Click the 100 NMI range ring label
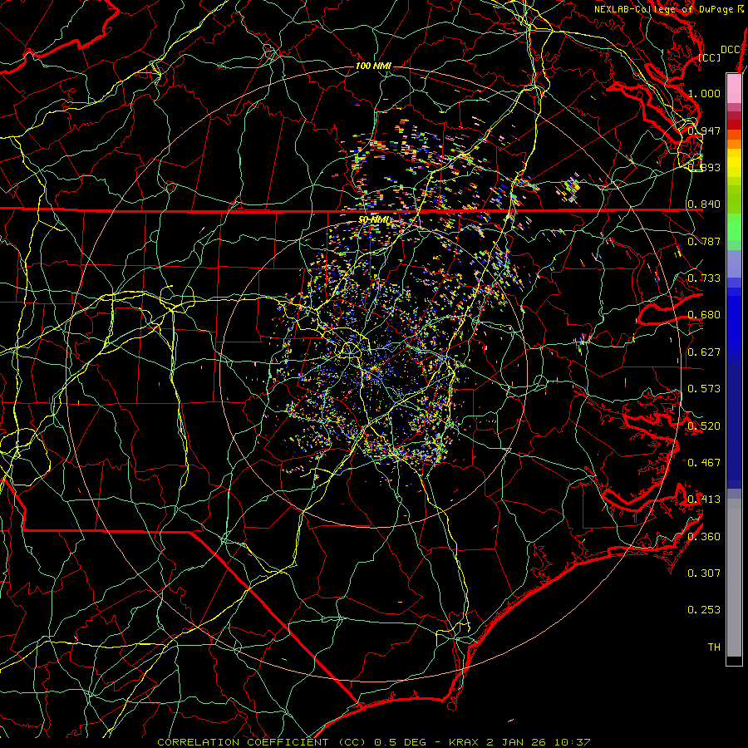This screenshot has height=748, width=748. pos(373,66)
